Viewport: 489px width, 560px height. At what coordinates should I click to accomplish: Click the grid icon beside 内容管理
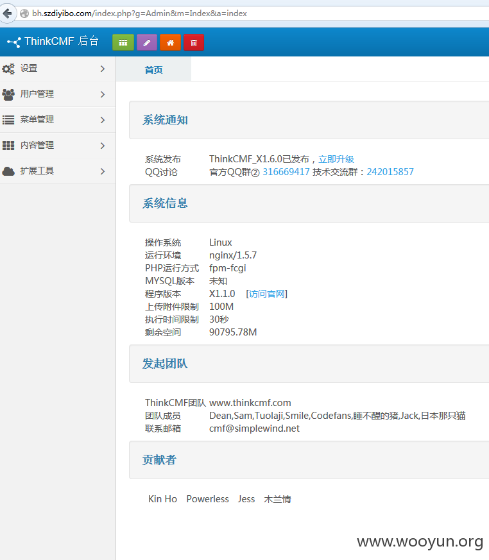8,146
